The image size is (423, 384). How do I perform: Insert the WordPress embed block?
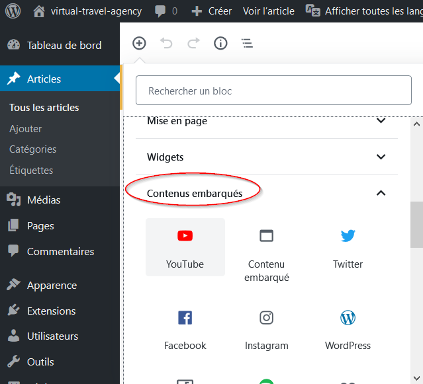348,329
